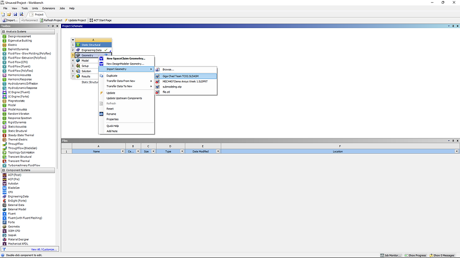Click the Open project folder icon
Viewport: 460px width, 258px height.
[9, 15]
